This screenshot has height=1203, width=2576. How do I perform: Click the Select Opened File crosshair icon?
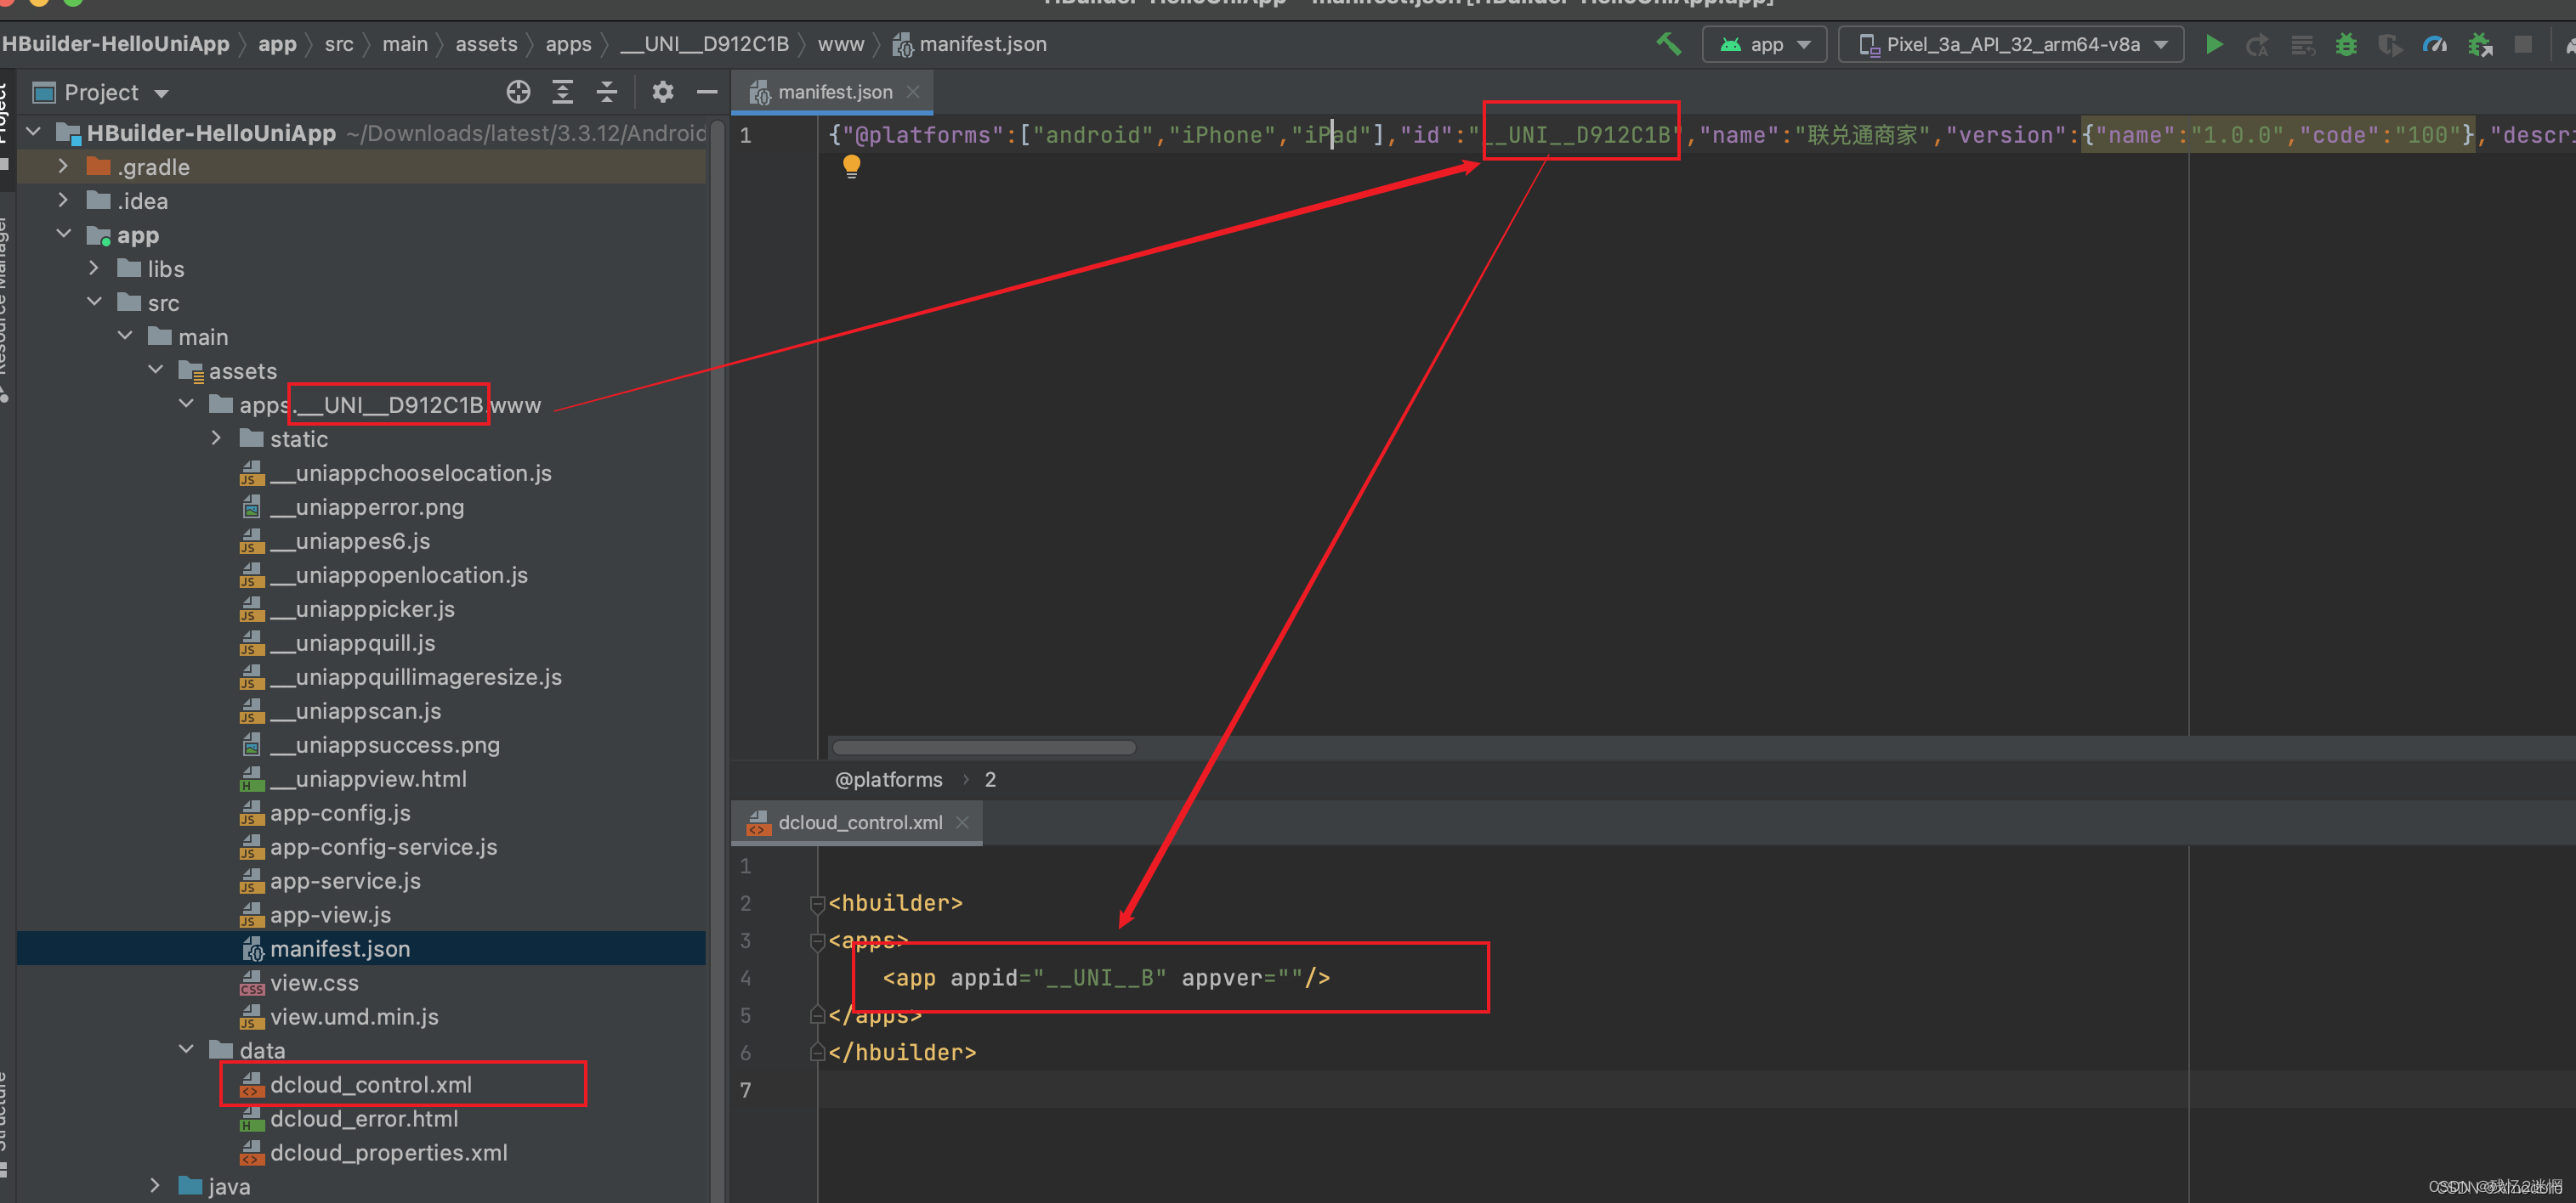point(518,92)
